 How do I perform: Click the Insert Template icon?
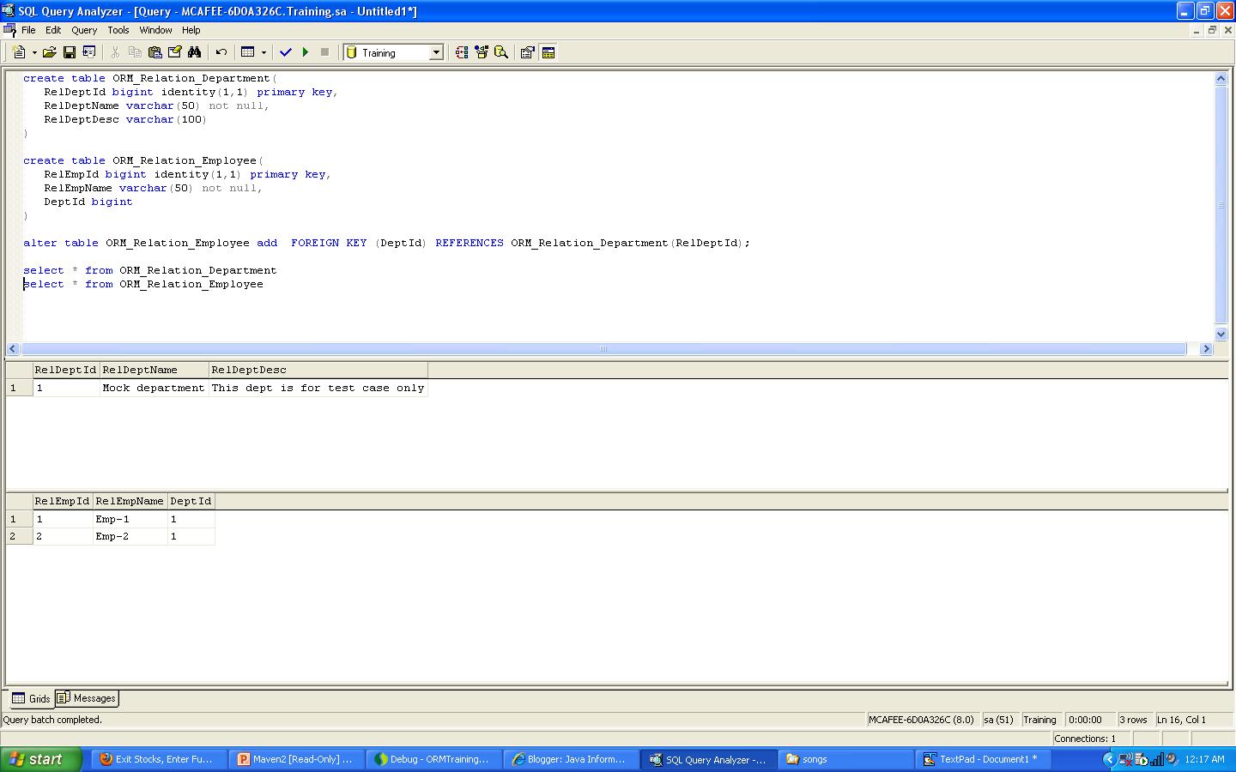(x=88, y=52)
